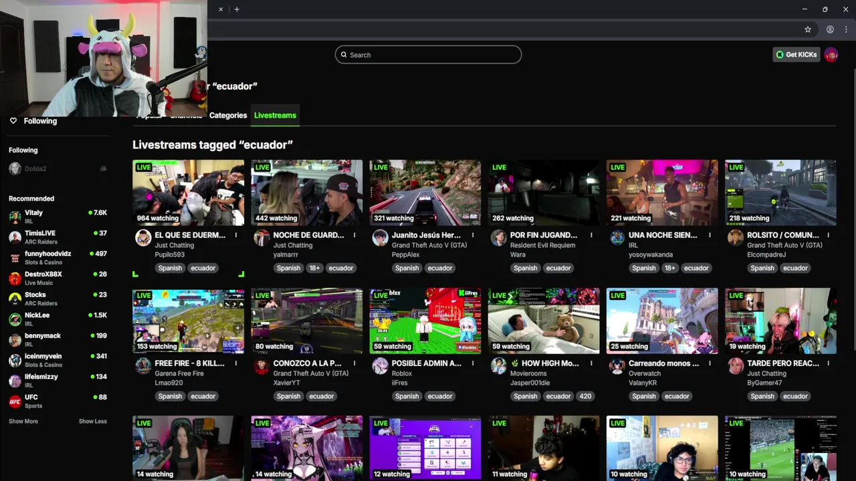This screenshot has width=856, height=481.
Task: Open the 218 watching ElcompadreJ thumbnail
Action: click(x=780, y=192)
